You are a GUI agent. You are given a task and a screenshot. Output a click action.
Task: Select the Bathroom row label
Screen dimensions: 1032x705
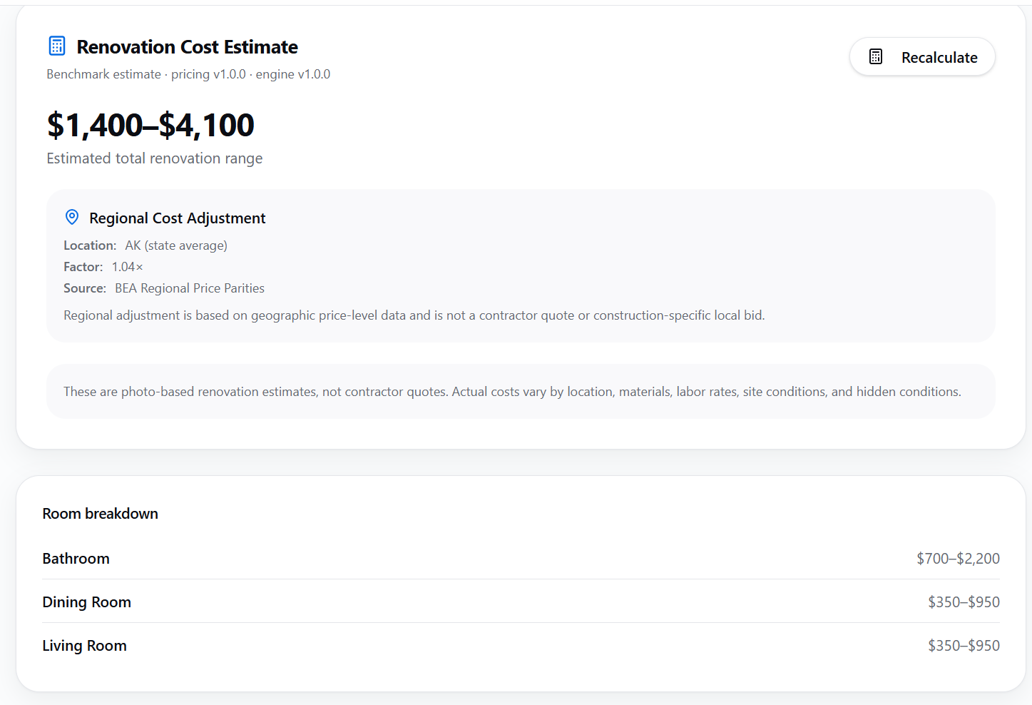[x=76, y=559]
